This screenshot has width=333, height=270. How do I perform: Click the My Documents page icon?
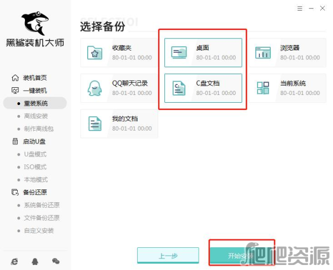tap(95, 124)
